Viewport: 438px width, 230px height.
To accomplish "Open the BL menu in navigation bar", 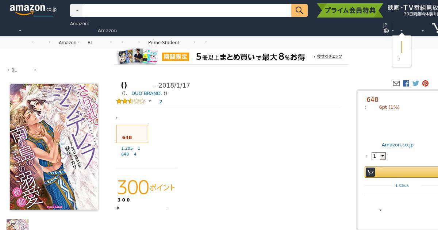I will [x=90, y=42].
